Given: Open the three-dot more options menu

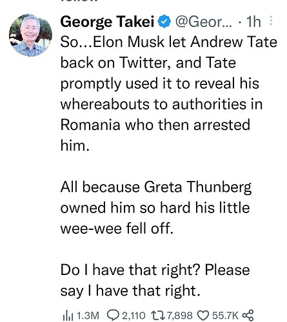Looking at the screenshot, I should pyautogui.click(x=271, y=21).
